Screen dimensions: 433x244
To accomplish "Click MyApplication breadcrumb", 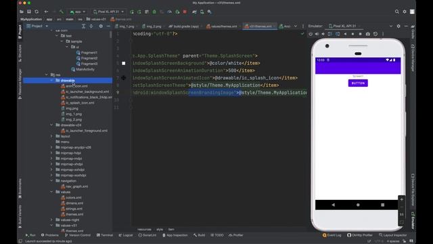I will (31, 20).
